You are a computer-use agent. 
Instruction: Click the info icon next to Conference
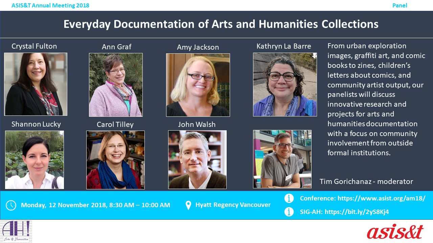289,198
